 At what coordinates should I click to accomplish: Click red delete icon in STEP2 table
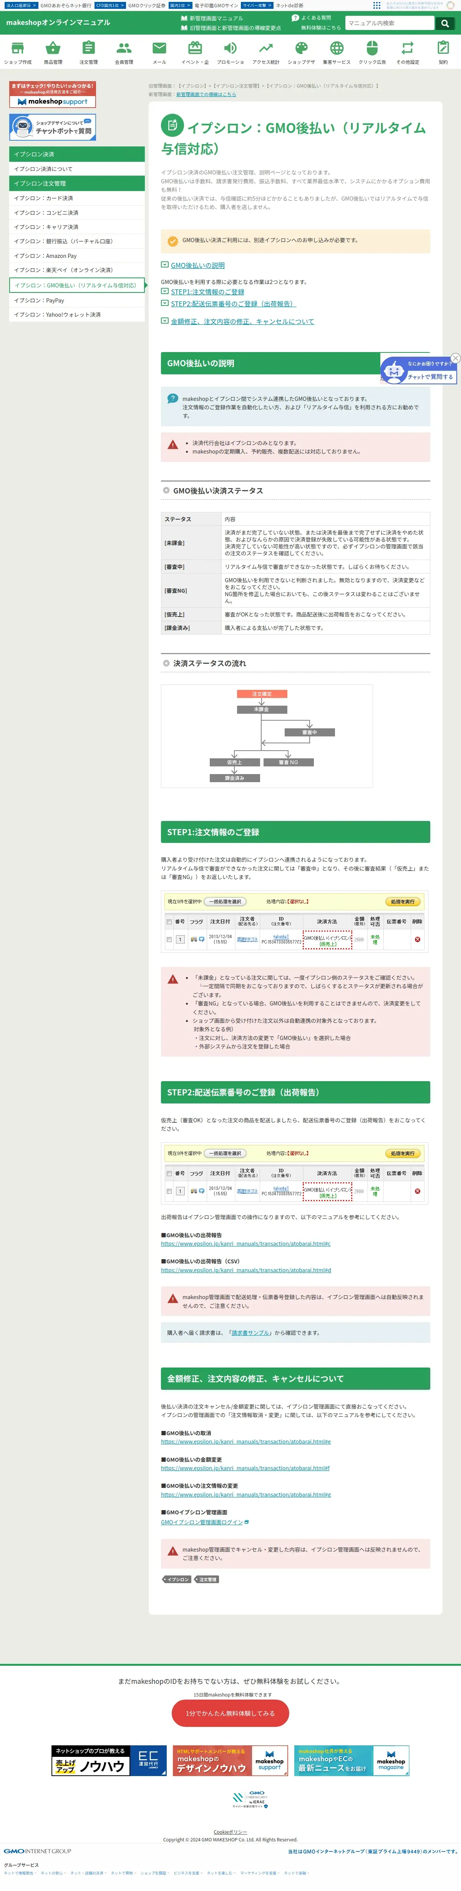click(417, 1191)
